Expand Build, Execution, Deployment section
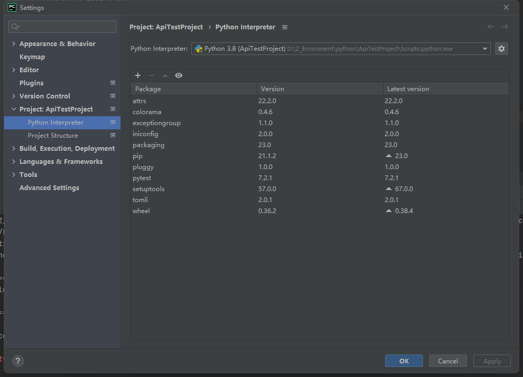This screenshot has height=377, width=523. click(x=14, y=148)
